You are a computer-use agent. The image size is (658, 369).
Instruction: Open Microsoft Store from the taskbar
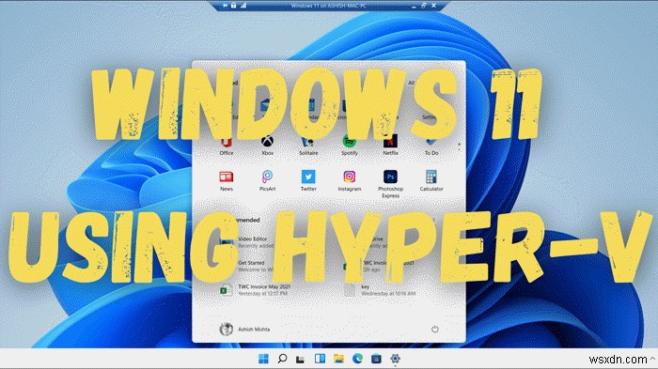(376, 359)
